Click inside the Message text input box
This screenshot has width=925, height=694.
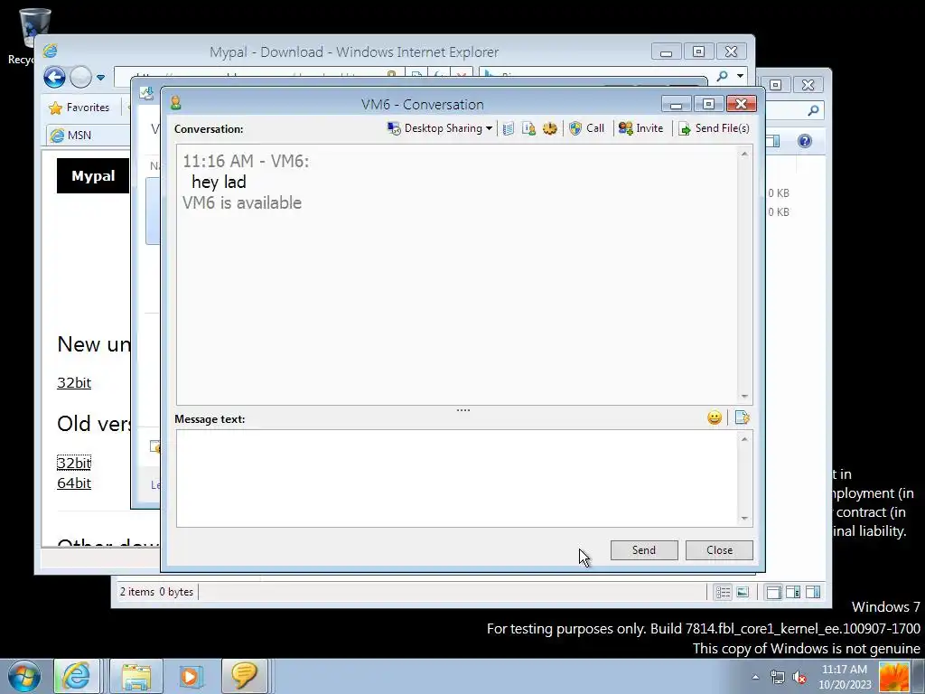tap(456, 478)
